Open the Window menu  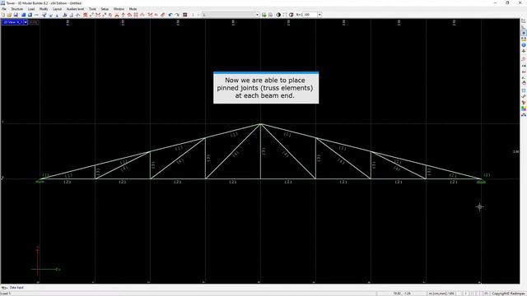click(119, 9)
